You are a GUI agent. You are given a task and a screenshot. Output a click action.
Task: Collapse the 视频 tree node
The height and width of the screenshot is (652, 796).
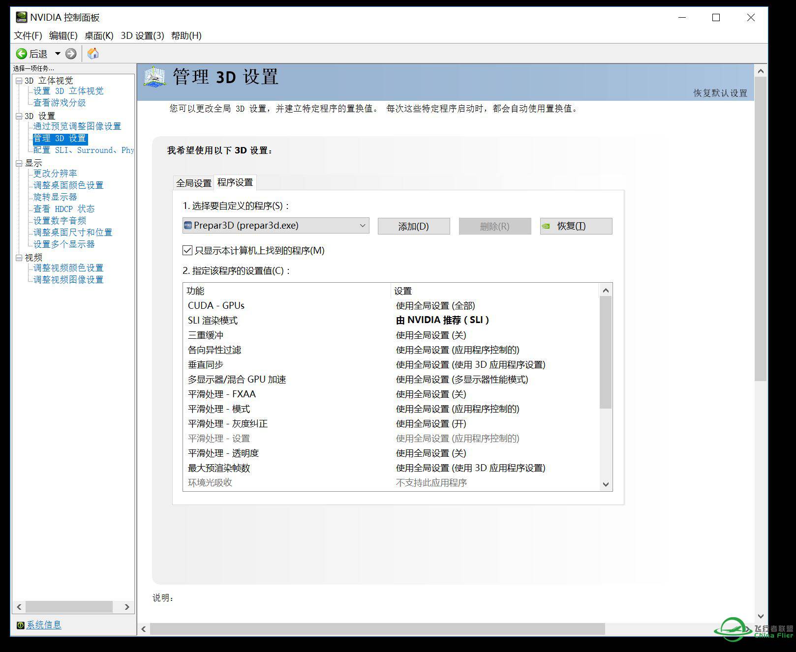click(19, 258)
